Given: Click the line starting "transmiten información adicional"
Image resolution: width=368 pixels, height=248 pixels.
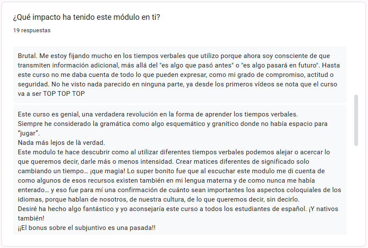Looking at the screenshot, I should click(170, 65).
